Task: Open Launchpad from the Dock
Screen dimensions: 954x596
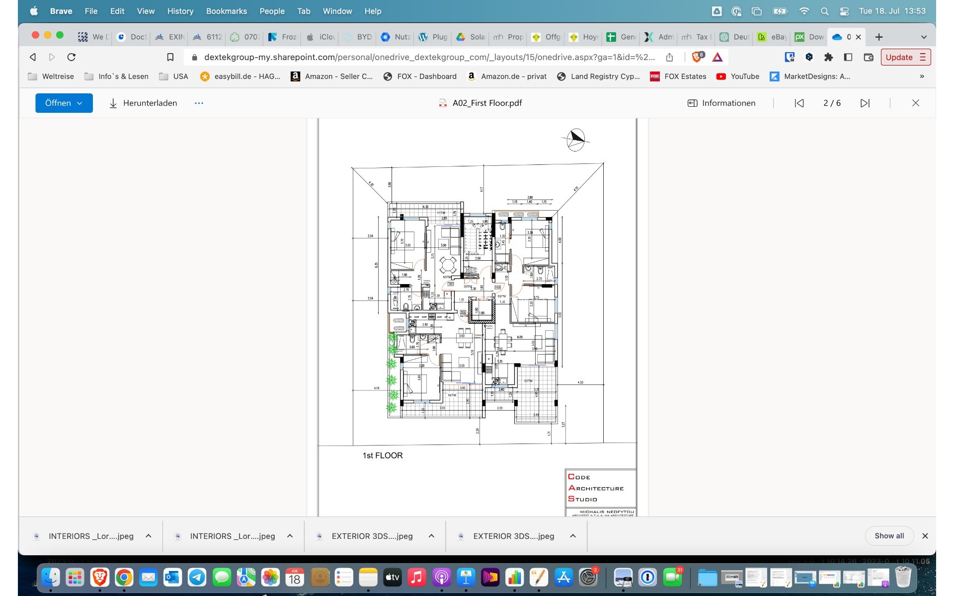Action: (x=75, y=578)
